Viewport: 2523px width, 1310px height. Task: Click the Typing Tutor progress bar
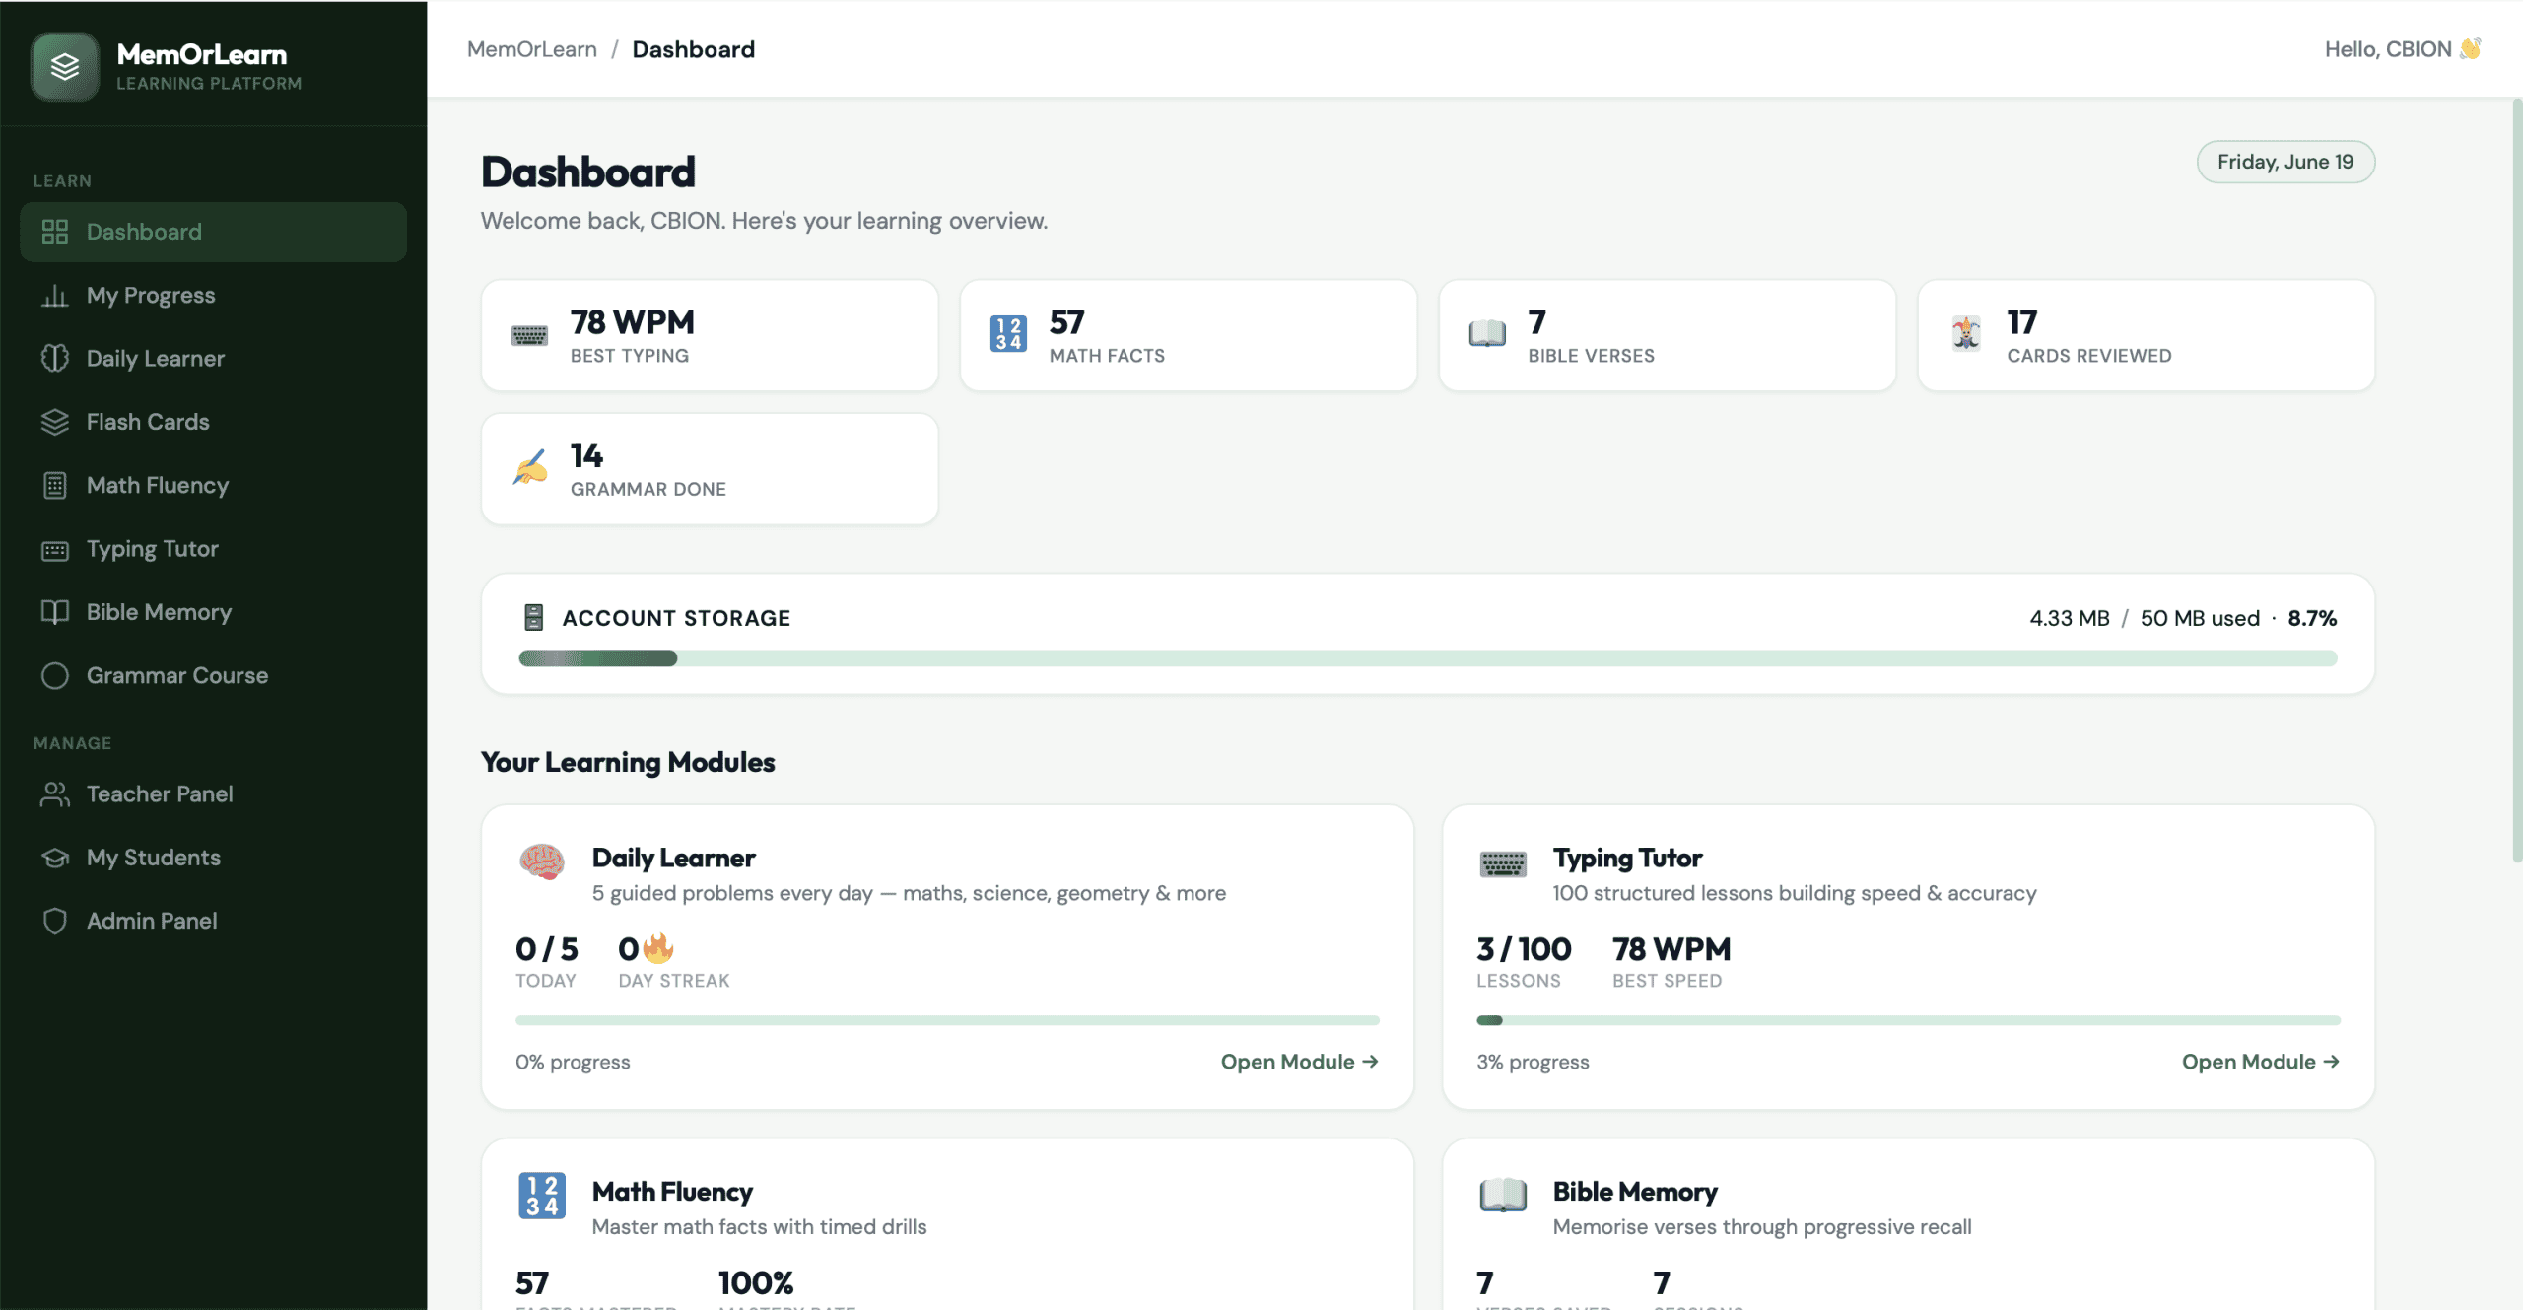point(1908,1020)
